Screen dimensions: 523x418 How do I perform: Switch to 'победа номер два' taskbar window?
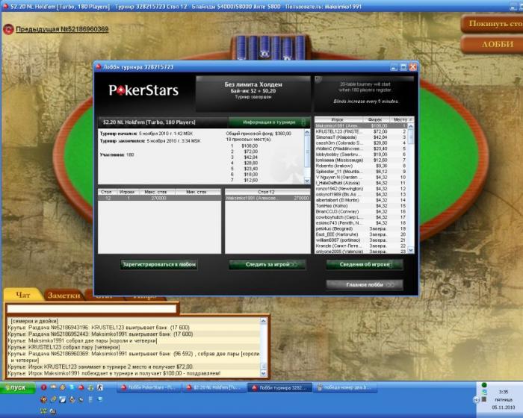pos(345,387)
